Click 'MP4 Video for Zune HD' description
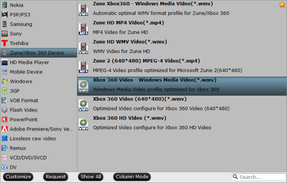The height and width of the screenshot is (183, 287). coord(121,32)
